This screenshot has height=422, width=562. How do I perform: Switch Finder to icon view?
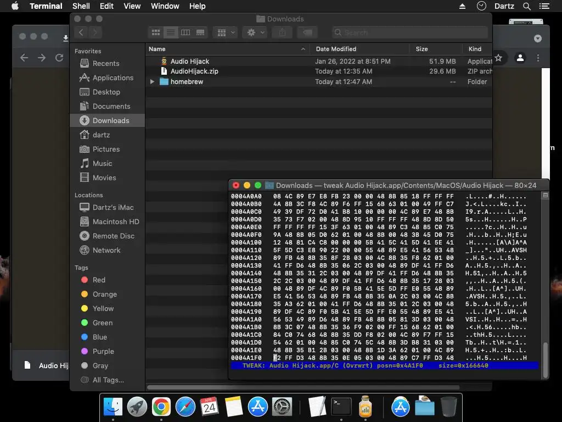[x=155, y=32]
